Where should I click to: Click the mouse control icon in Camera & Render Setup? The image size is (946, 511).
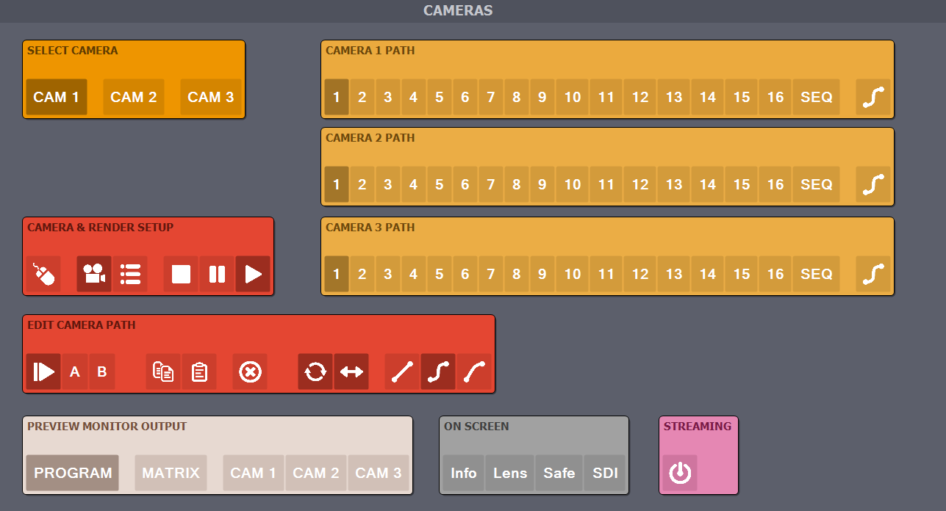click(43, 275)
